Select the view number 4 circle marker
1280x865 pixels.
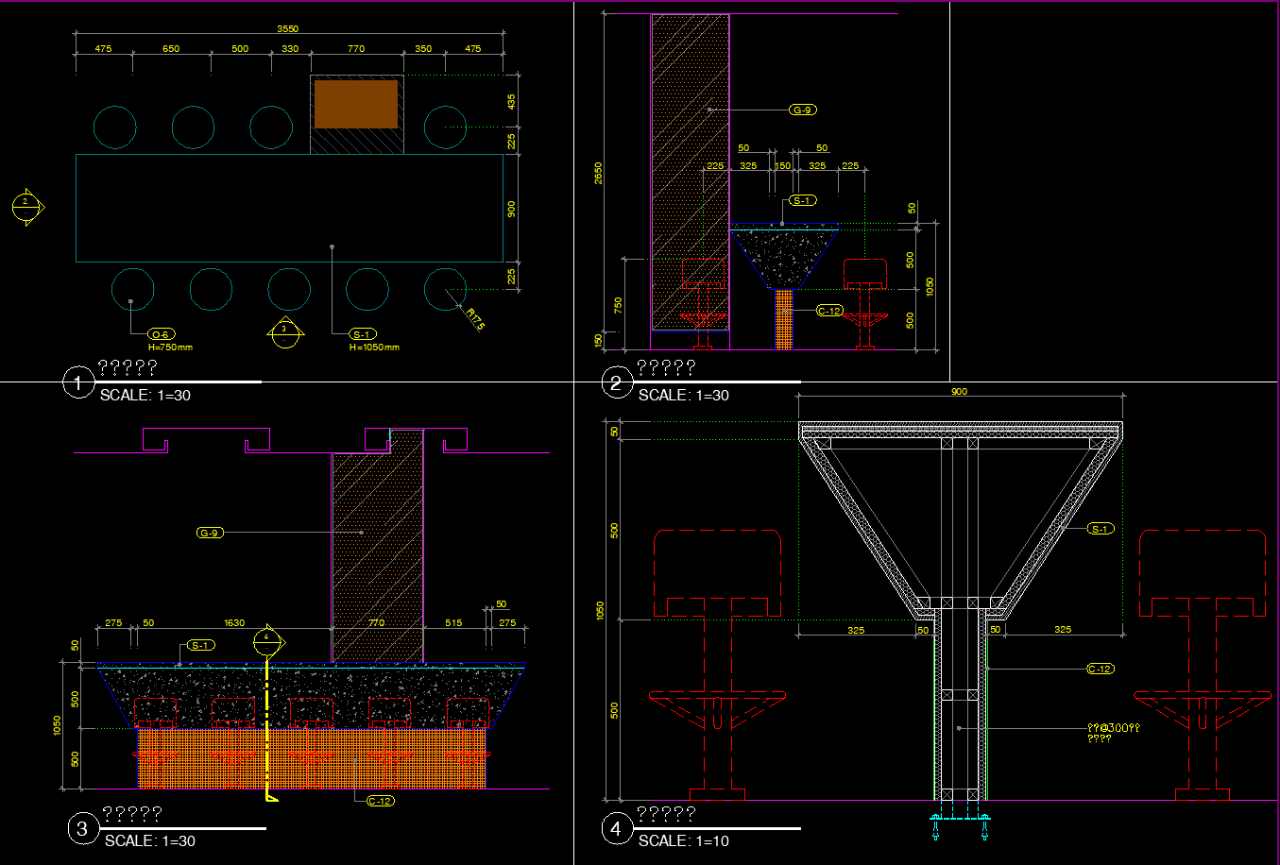[x=616, y=829]
